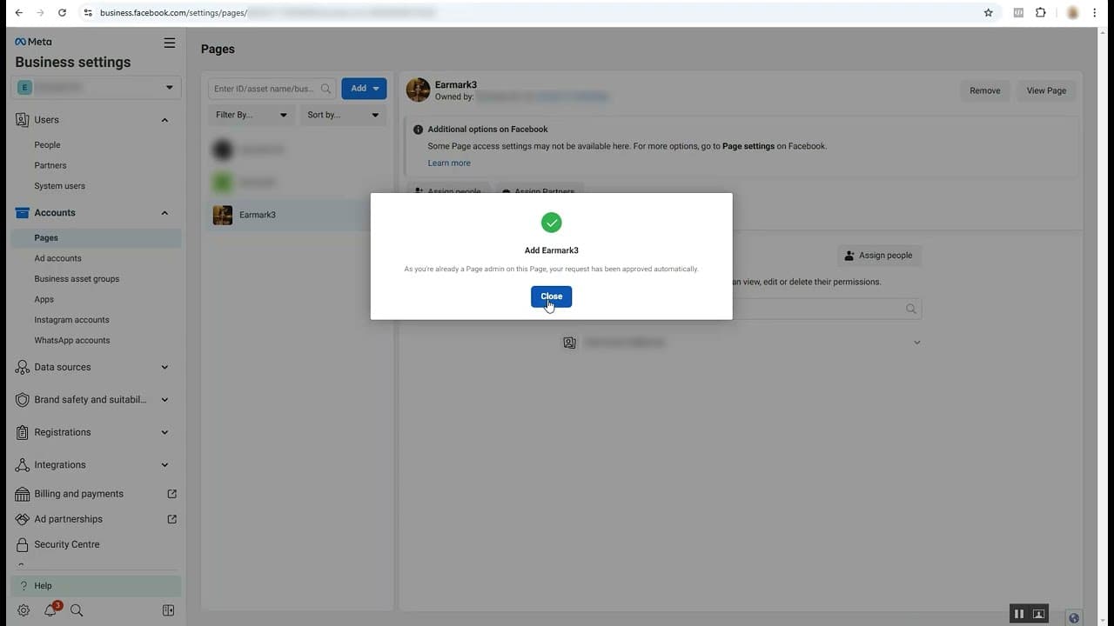Viewport: 1114px width, 626px height.
Task: Click the Assign people button
Action: pyautogui.click(x=878, y=256)
